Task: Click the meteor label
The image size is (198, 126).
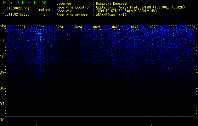Action: coord(45,10)
